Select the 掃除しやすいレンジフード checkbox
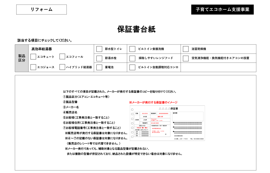This screenshot has width=270, height=173. [x=132, y=58]
